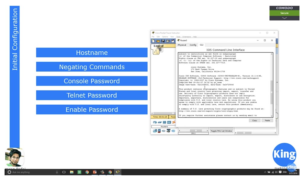Click the ENG language indicator

click(x=285, y=172)
